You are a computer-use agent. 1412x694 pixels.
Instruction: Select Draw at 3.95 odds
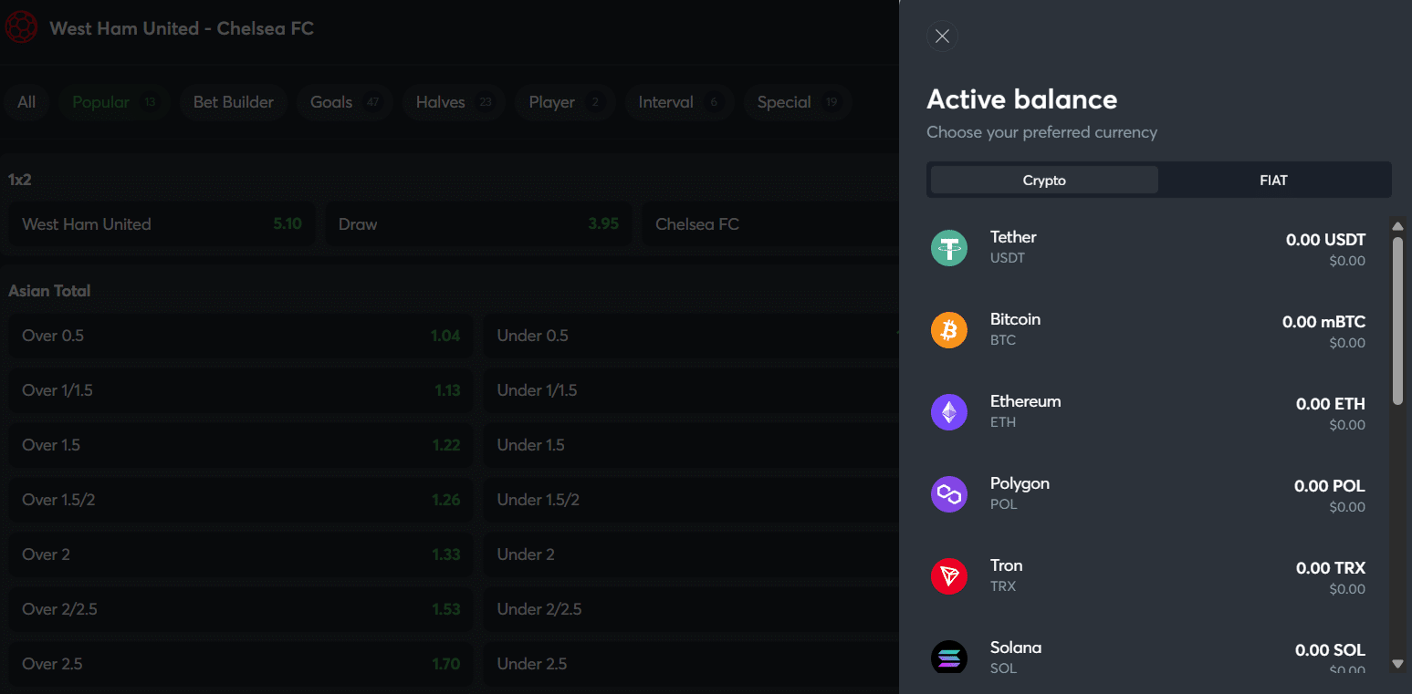[x=478, y=223]
